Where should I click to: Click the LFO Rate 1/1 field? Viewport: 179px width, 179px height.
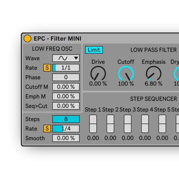[66, 68]
